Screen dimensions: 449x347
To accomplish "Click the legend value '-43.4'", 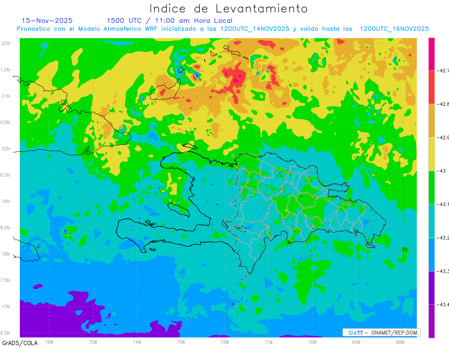I will (443, 305).
